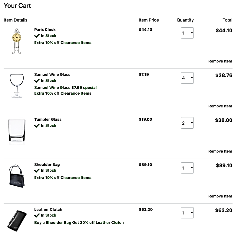Click the Samuel Wine Glass product image
241x236 pixels.
coord(17,86)
